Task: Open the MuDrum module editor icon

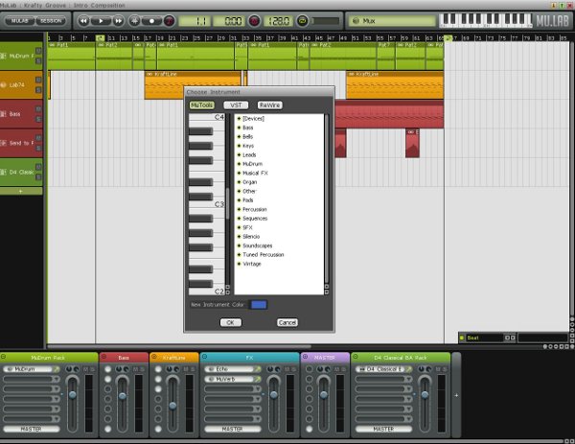Action: (57, 369)
